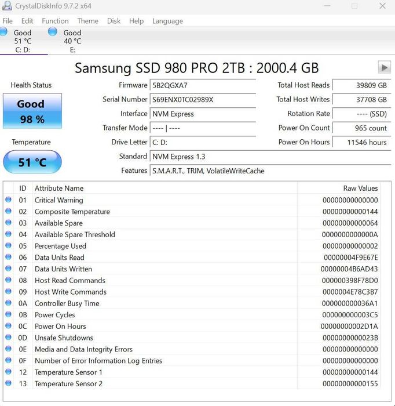Click raw value 0000000000155

350,384
